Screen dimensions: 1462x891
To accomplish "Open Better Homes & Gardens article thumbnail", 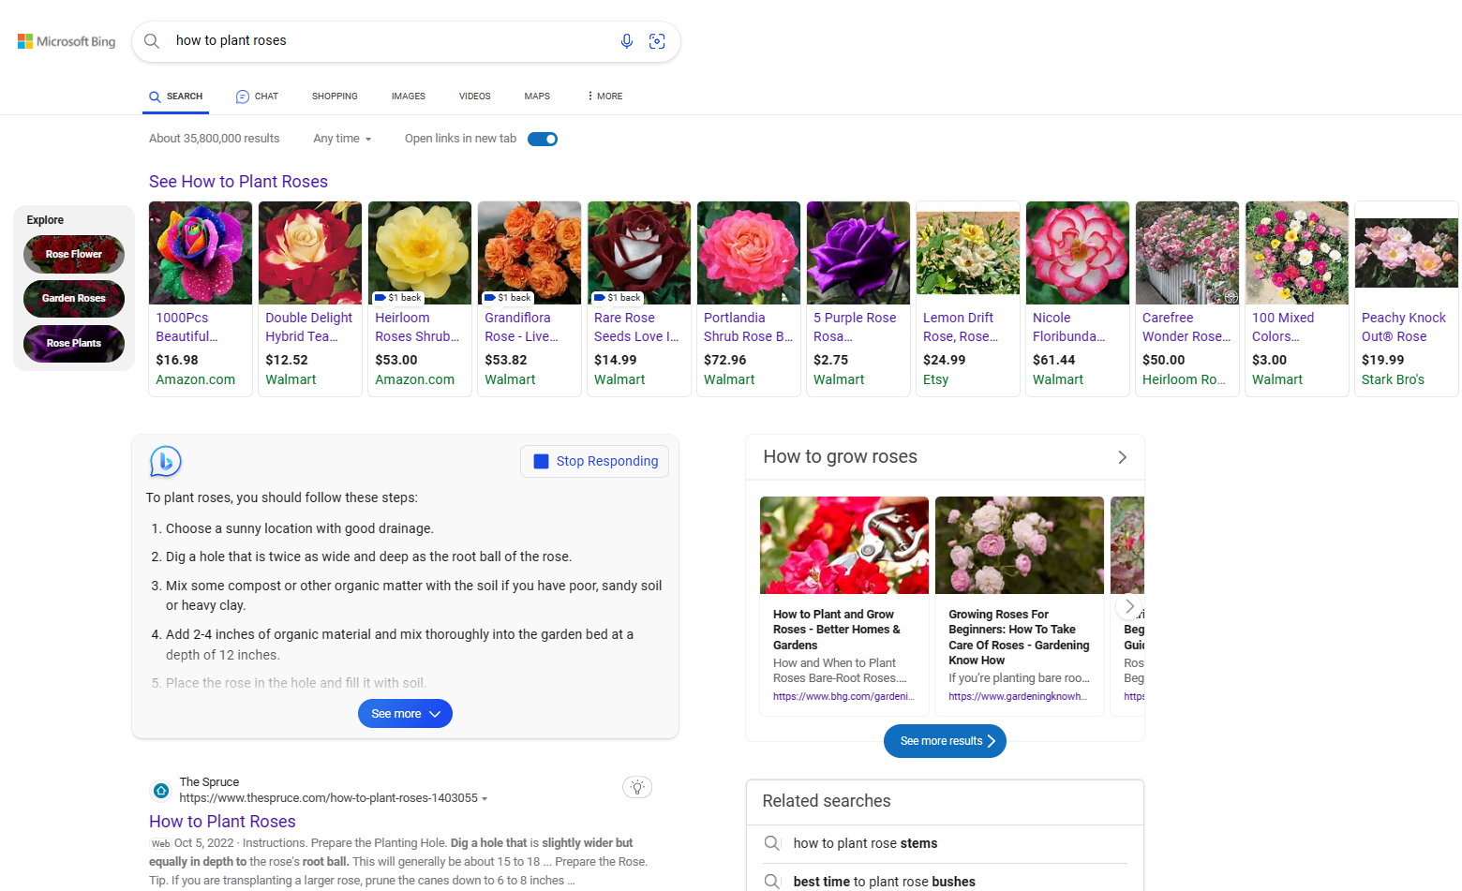I will (844, 545).
